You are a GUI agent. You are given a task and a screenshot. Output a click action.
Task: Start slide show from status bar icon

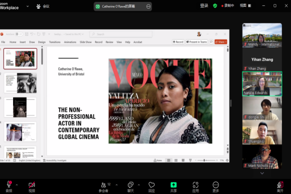190,160
